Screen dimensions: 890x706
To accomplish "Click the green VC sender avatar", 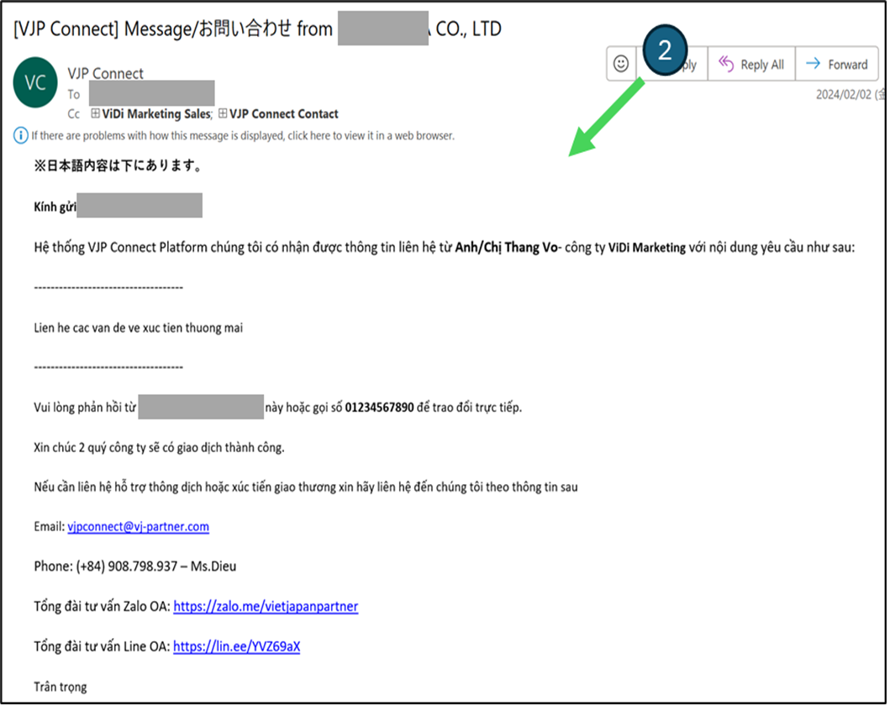I will coord(35,82).
